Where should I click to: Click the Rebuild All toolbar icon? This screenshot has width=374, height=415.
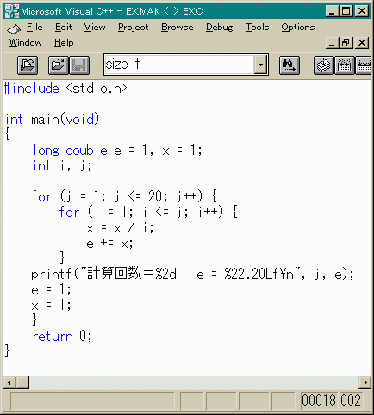(365, 65)
